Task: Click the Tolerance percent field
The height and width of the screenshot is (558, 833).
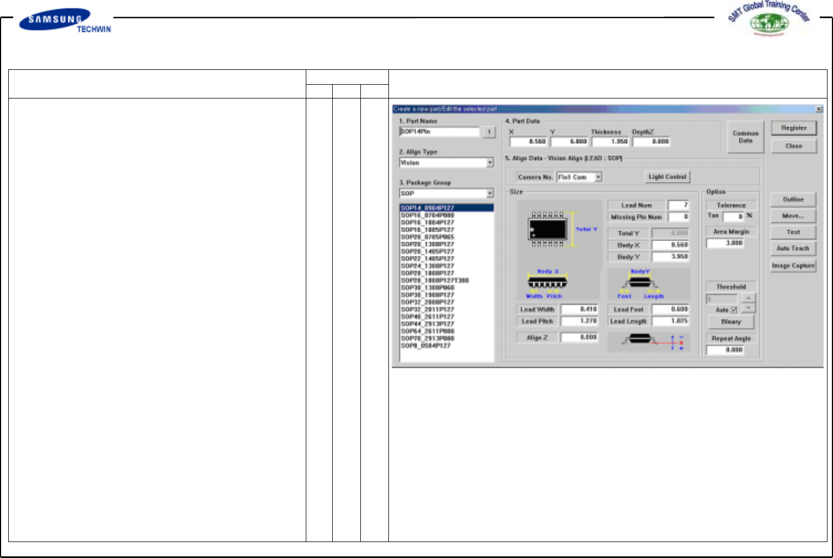Action: [x=734, y=217]
